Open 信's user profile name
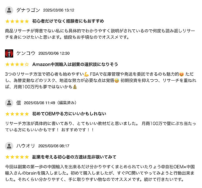Image resolution: width=202 pixels, height=188 pixels. click(x=18, y=103)
